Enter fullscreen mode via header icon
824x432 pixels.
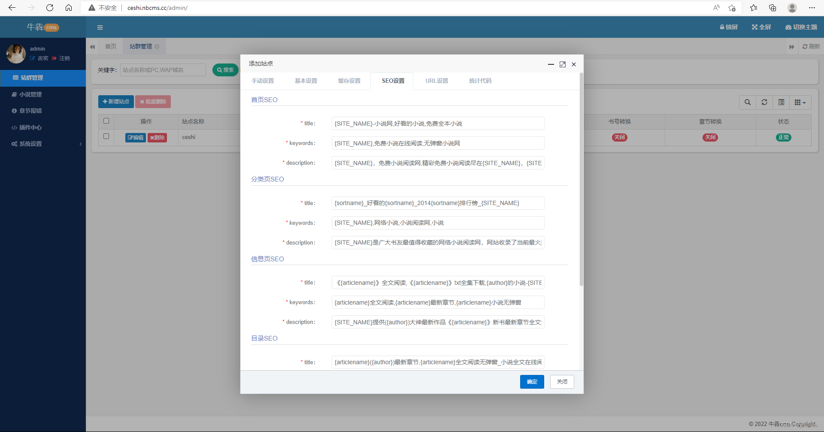coord(761,27)
